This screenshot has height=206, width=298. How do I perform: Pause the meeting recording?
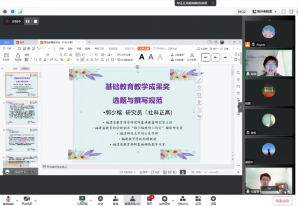28,21
